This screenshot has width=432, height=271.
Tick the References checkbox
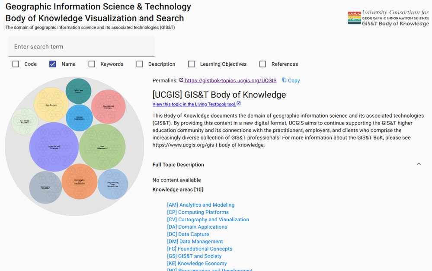[x=262, y=64]
